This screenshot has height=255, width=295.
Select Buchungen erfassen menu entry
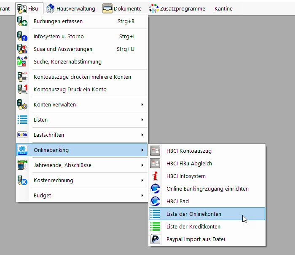coord(82,21)
